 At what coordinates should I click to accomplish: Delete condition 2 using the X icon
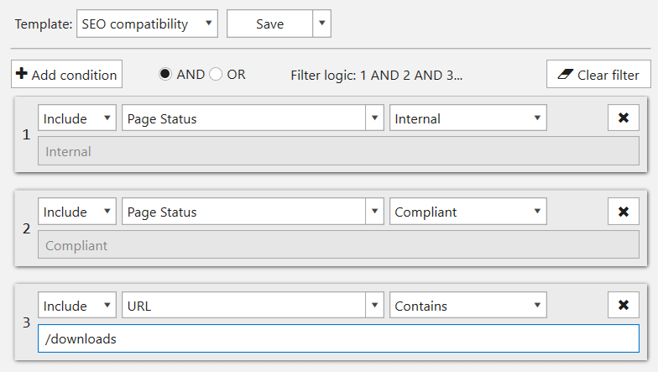tap(623, 212)
